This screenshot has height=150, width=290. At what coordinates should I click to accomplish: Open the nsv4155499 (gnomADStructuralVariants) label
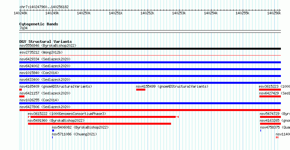coord(172,86)
